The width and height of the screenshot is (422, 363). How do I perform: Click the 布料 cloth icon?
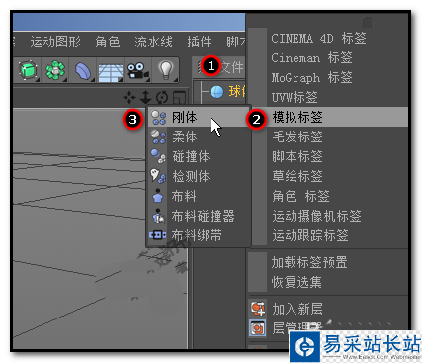(158, 196)
